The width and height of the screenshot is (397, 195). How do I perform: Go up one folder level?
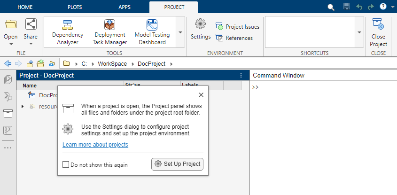30,64
